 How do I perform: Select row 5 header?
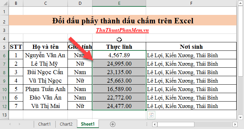[x=4, y=47]
